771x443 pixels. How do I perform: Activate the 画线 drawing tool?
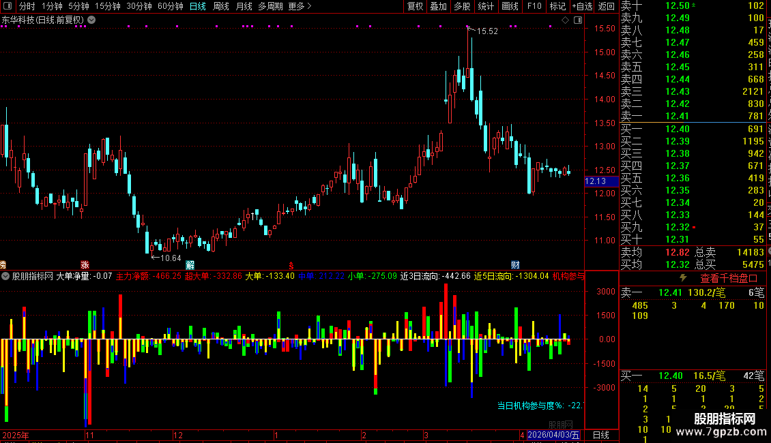pos(510,6)
